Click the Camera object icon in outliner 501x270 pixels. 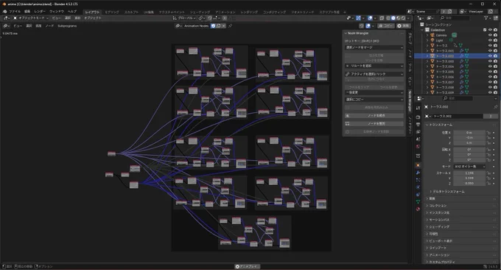[432, 35]
